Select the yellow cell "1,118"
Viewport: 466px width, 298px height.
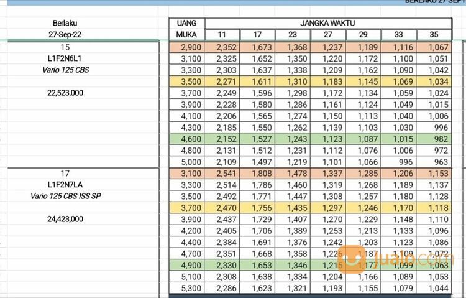(x=434, y=208)
